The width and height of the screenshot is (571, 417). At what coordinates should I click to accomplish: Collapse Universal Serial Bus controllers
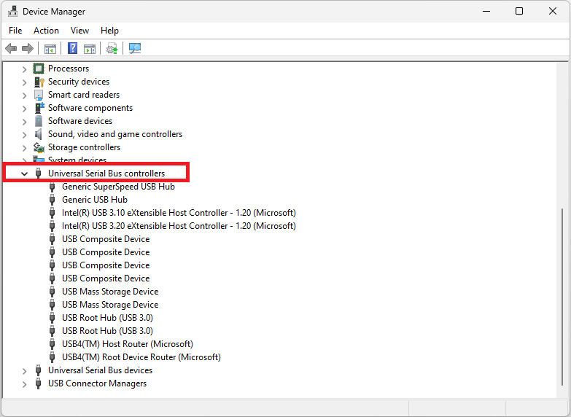point(24,174)
